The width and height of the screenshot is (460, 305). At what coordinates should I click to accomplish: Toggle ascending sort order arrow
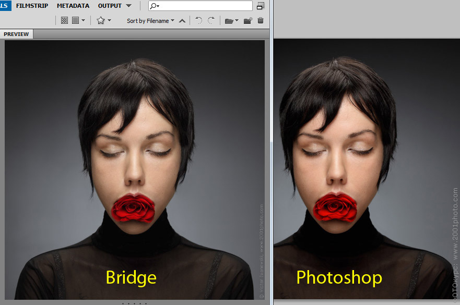point(182,21)
